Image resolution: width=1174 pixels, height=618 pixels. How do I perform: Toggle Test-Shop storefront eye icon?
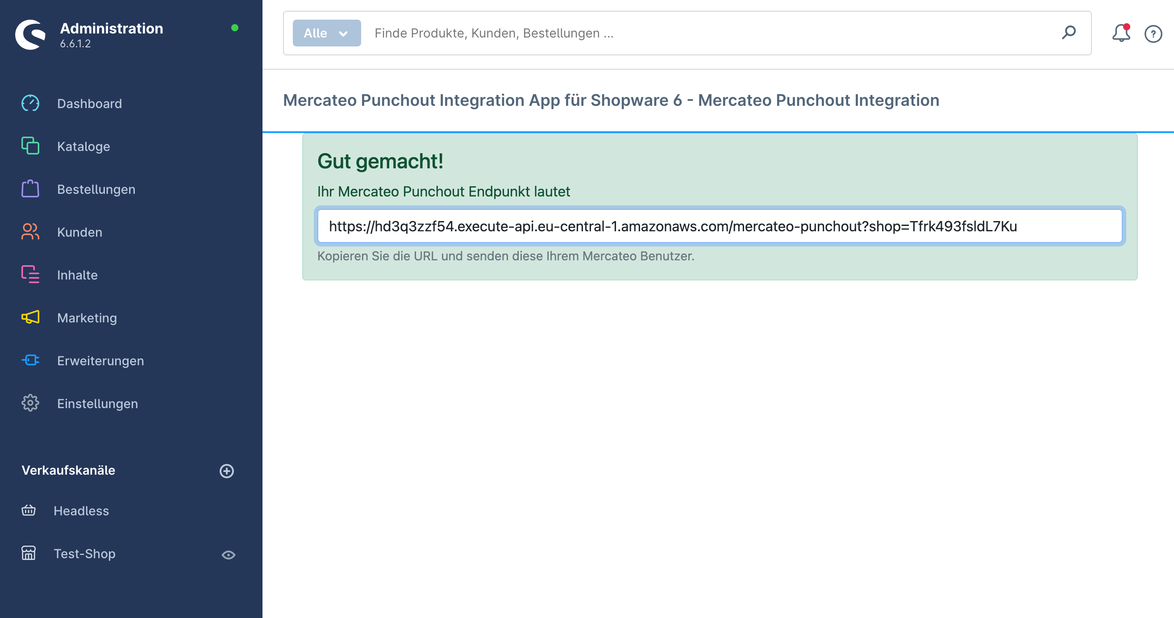[229, 555]
